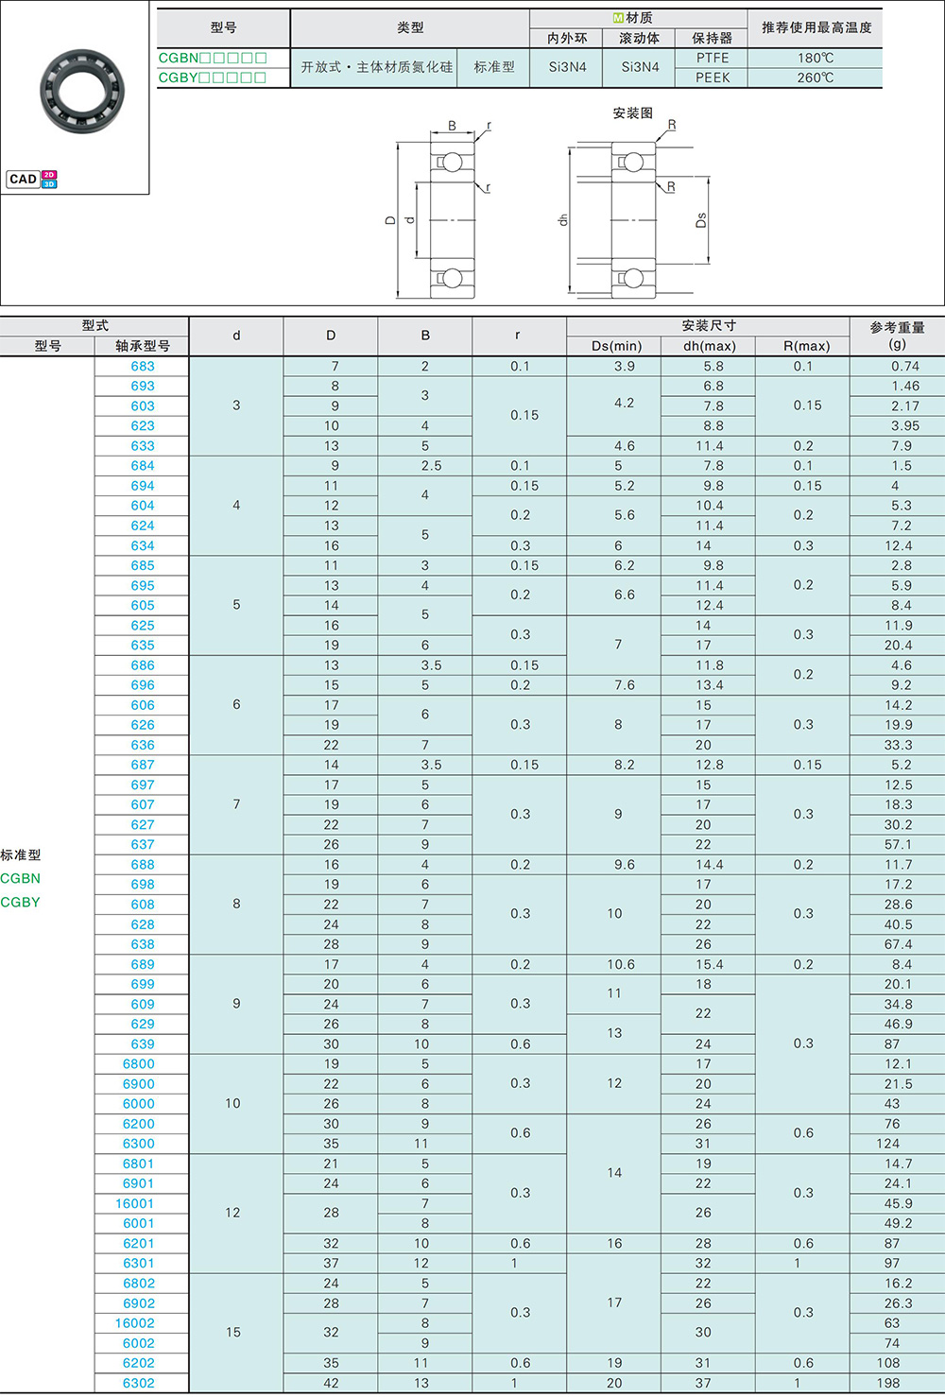
Task: Click the PEEK retainer material cell
Action: point(713,78)
